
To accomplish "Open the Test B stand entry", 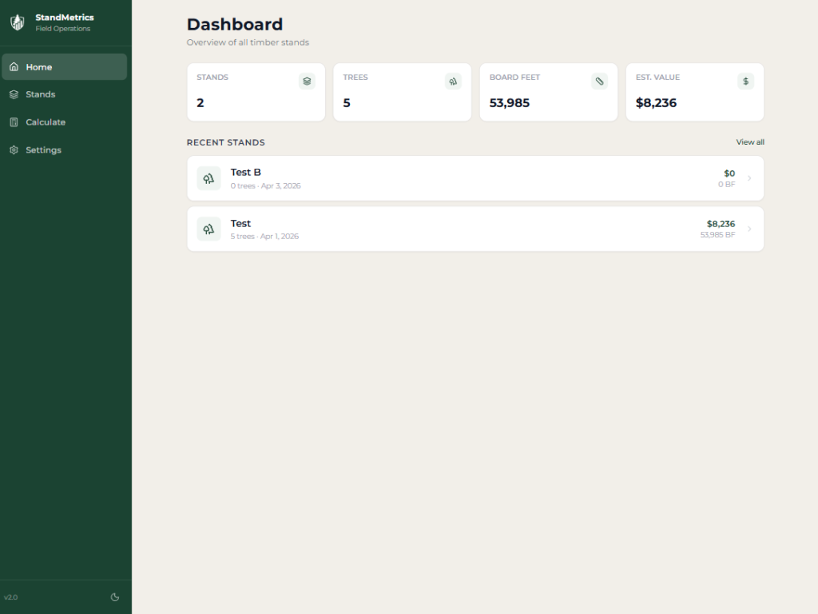I will [x=475, y=178].
